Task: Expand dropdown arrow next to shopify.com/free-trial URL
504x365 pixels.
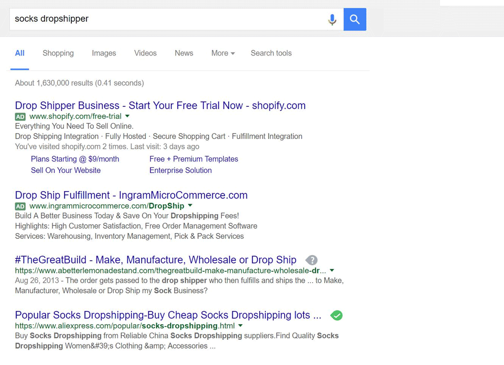Action: (127, 116)
